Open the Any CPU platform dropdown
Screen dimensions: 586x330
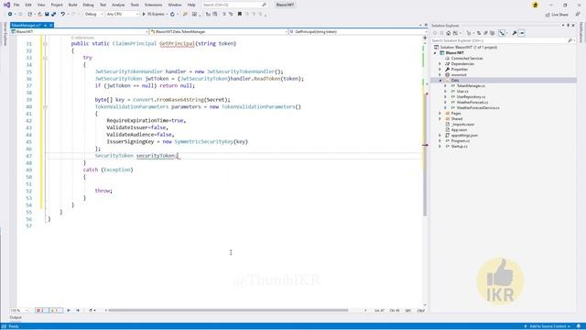122,15
